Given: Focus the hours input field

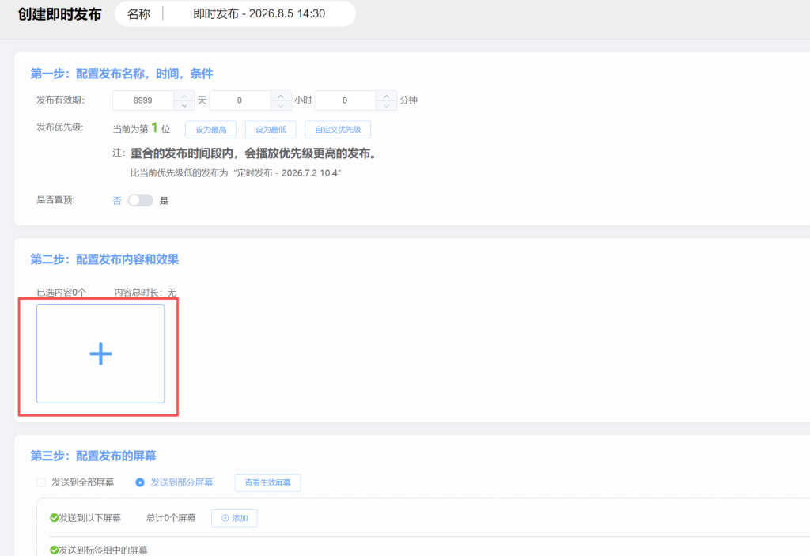Looking at the screenshot, I should [240, 100].
